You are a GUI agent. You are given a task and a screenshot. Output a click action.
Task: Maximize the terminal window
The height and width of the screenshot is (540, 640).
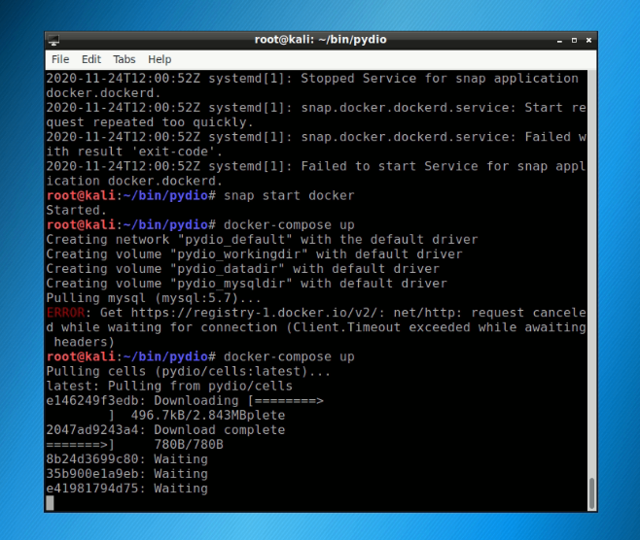[574, 41]
